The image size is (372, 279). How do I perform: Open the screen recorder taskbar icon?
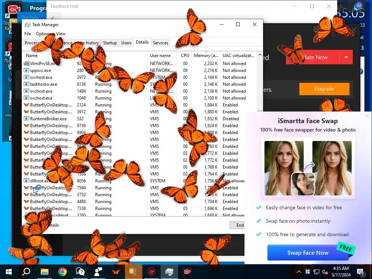coord(187,272)
